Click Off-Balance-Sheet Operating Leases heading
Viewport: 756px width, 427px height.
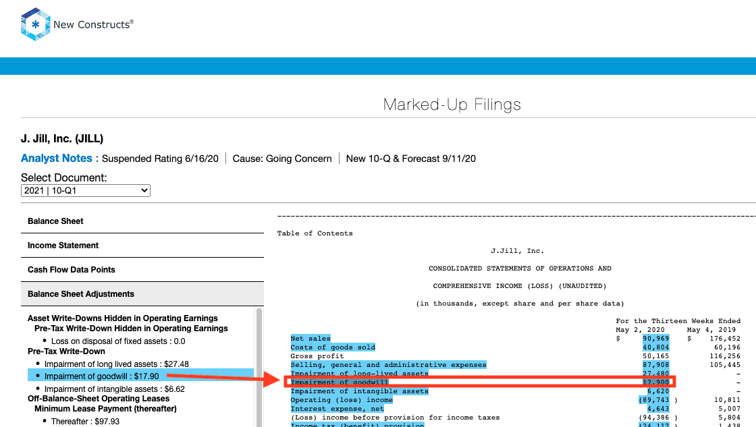click(x=99, y=399)
